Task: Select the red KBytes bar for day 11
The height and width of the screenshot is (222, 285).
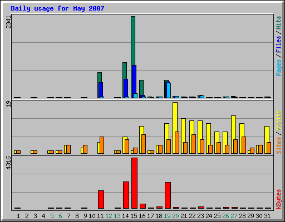Action: click(101, 199)
